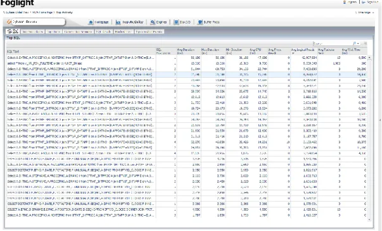The width and height of the screenshot is (382, 231).
Task: Open the time range dropdown
Action: tap(364, 13)
